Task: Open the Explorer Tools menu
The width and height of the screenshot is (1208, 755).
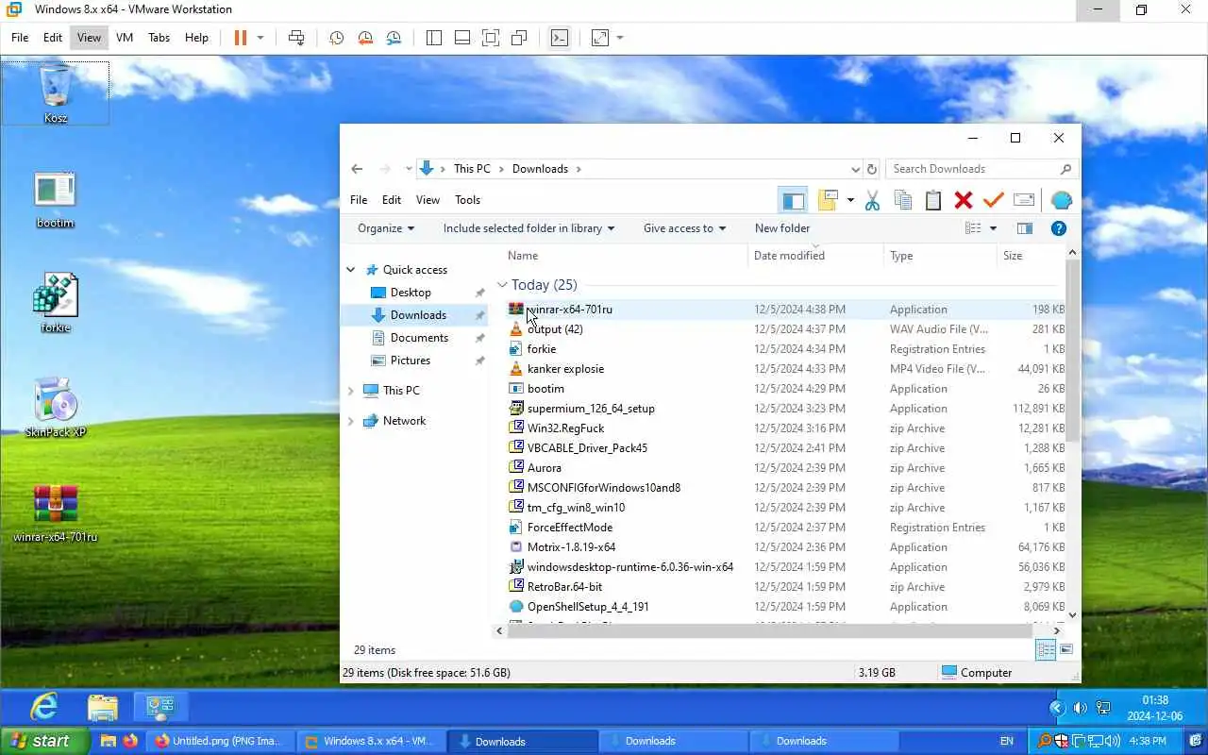Action: pyautogui.click(x=468, y=200)
